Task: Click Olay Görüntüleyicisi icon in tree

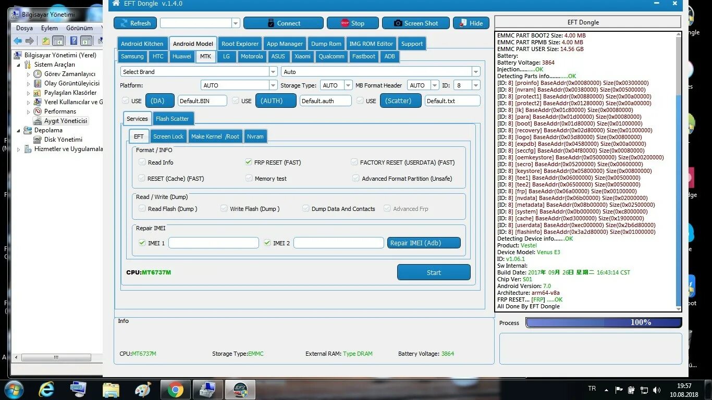Action: [38, 83]
